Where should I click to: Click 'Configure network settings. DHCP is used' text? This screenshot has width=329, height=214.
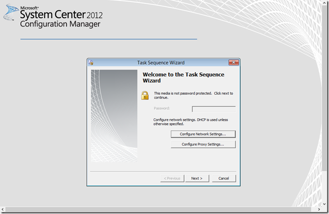point(190,122)
